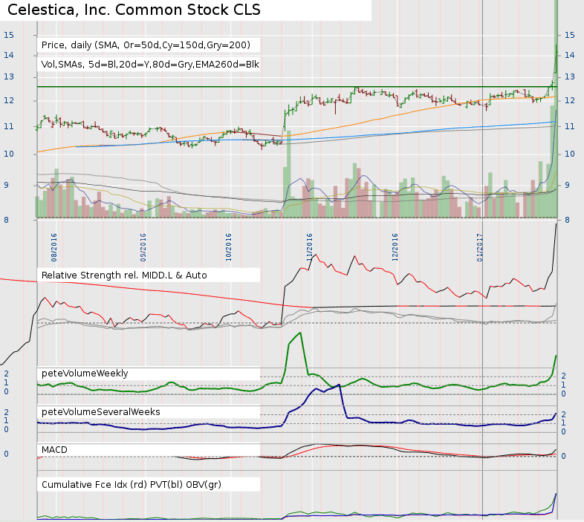The image size is (584, 522).
Task: Click the left price axis value 12
Action: point(9,100)
